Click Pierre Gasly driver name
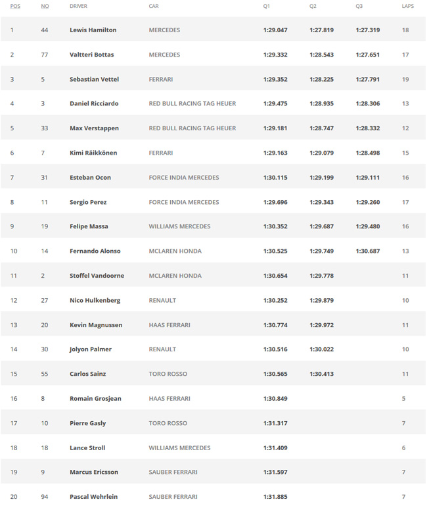427x510 pixels. click(87, 423)
